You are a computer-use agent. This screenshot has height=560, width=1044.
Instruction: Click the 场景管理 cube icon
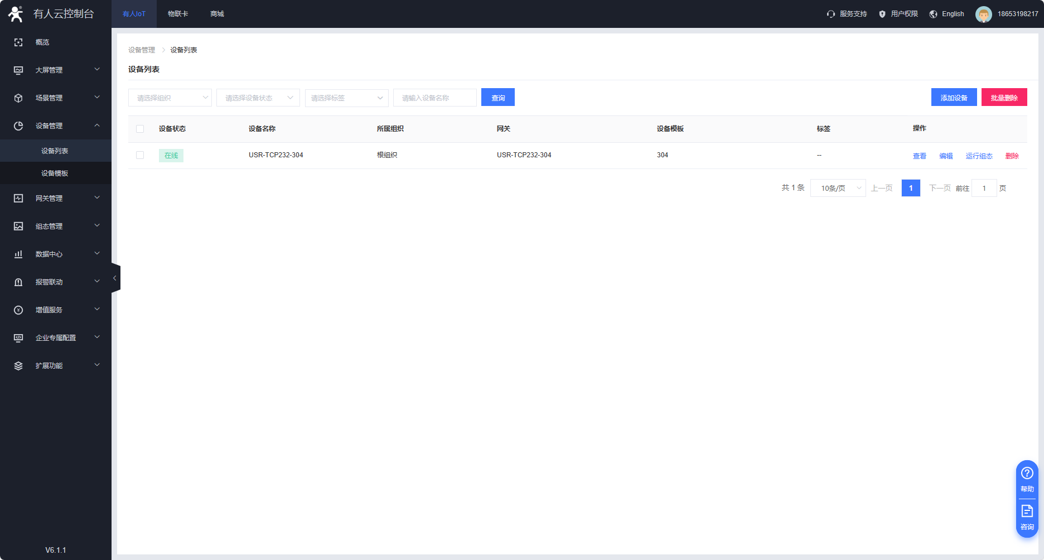coord(18,98)
